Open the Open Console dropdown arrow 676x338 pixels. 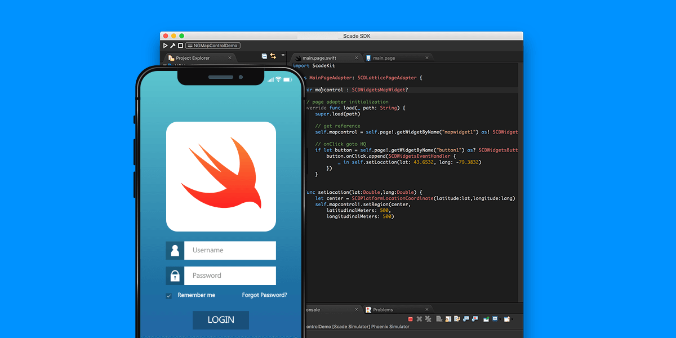(x=512, y=319)
